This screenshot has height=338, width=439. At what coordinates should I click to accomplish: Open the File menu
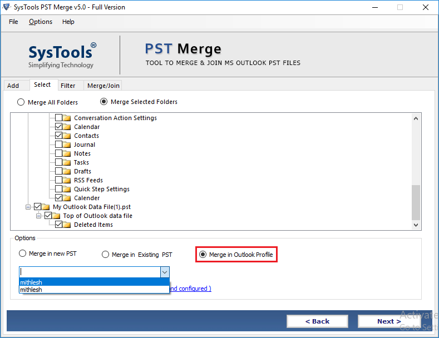(13, 22)
